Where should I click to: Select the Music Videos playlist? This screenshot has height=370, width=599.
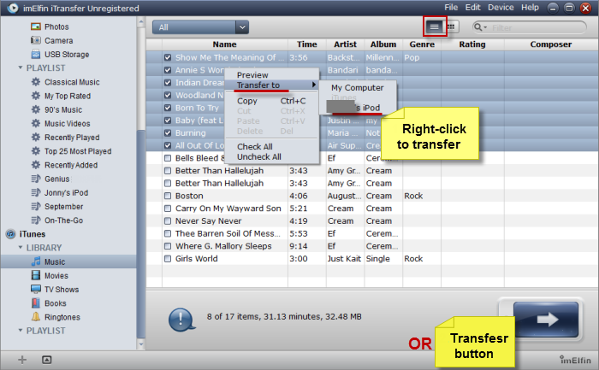click(68, 124)
